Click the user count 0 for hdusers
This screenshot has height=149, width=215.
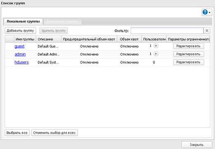pyautogui.click(x=154, y=63)
